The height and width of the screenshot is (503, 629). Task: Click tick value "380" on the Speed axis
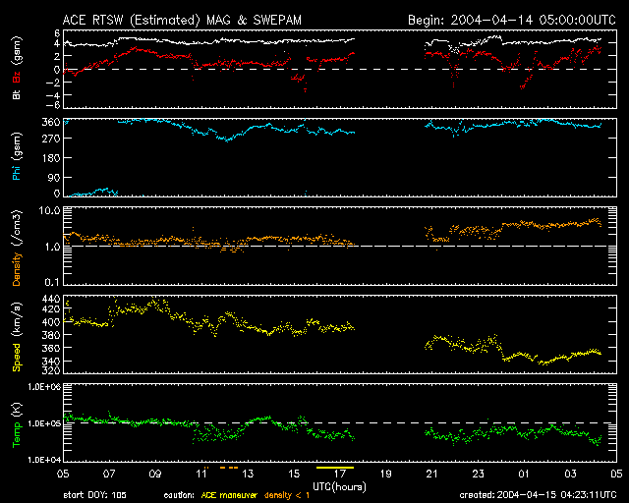click(x=51, y=335)
